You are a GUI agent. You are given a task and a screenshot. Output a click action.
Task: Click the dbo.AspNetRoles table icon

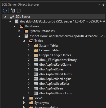[36, 69]
